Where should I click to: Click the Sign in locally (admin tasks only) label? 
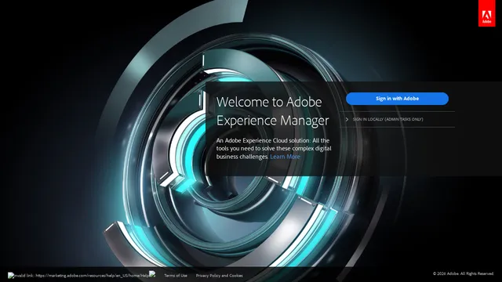tap(387, 119)
